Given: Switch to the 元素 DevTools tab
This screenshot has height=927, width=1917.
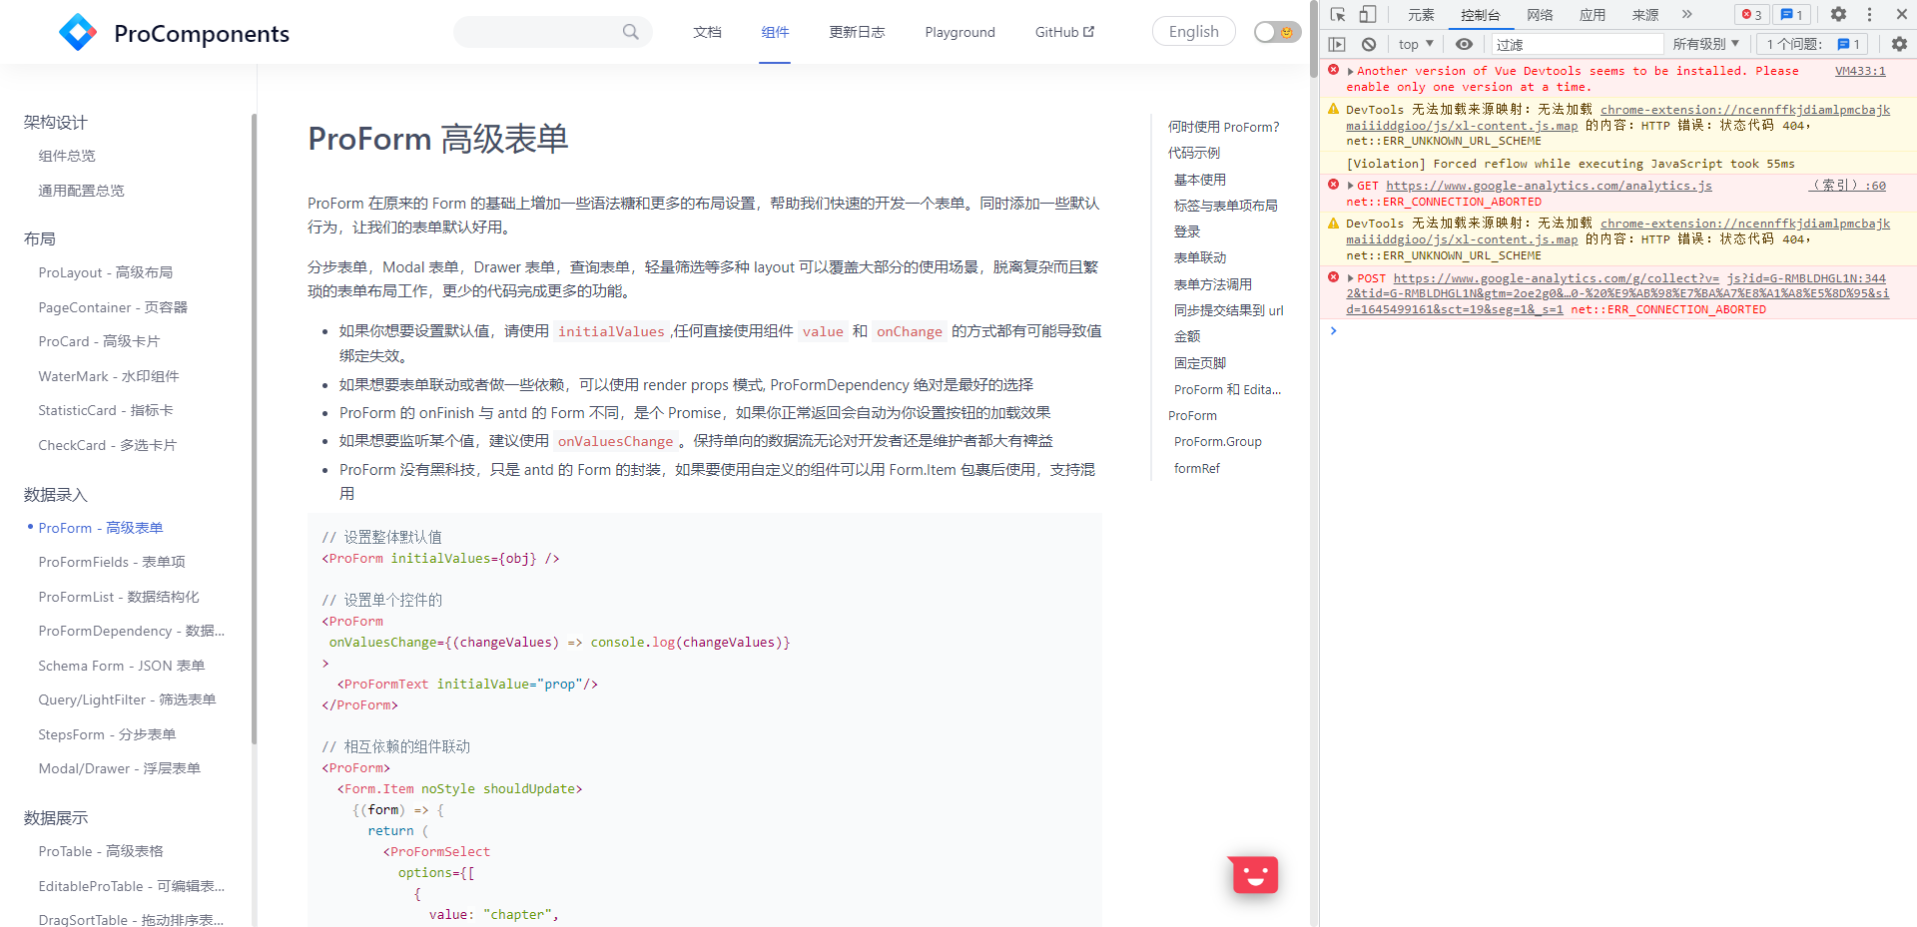Looking at the screenshot, I should (x=1421, y=14).
